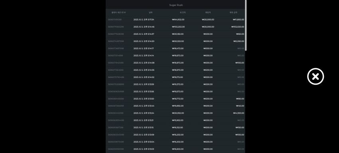The height and width of the screenshot is (153, 339).
Task: Click the balance ₩18,472.00
Action: coord(178,48)
